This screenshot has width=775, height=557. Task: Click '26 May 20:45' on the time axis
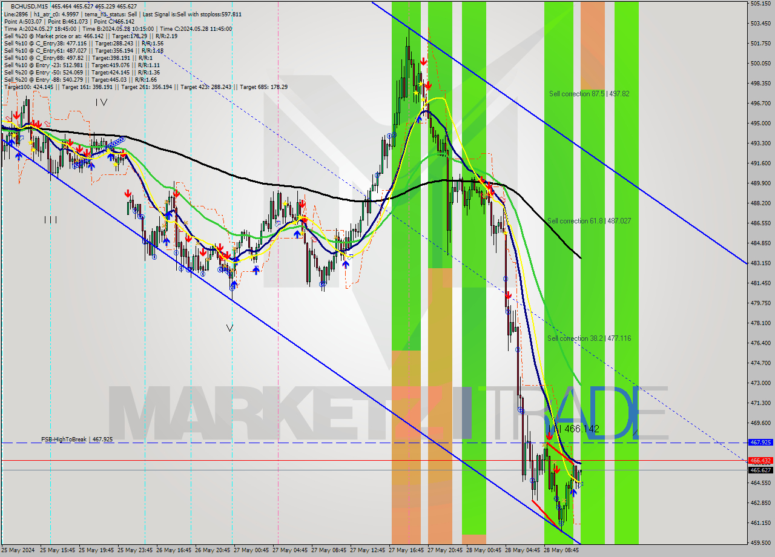(x=213, y=550)
